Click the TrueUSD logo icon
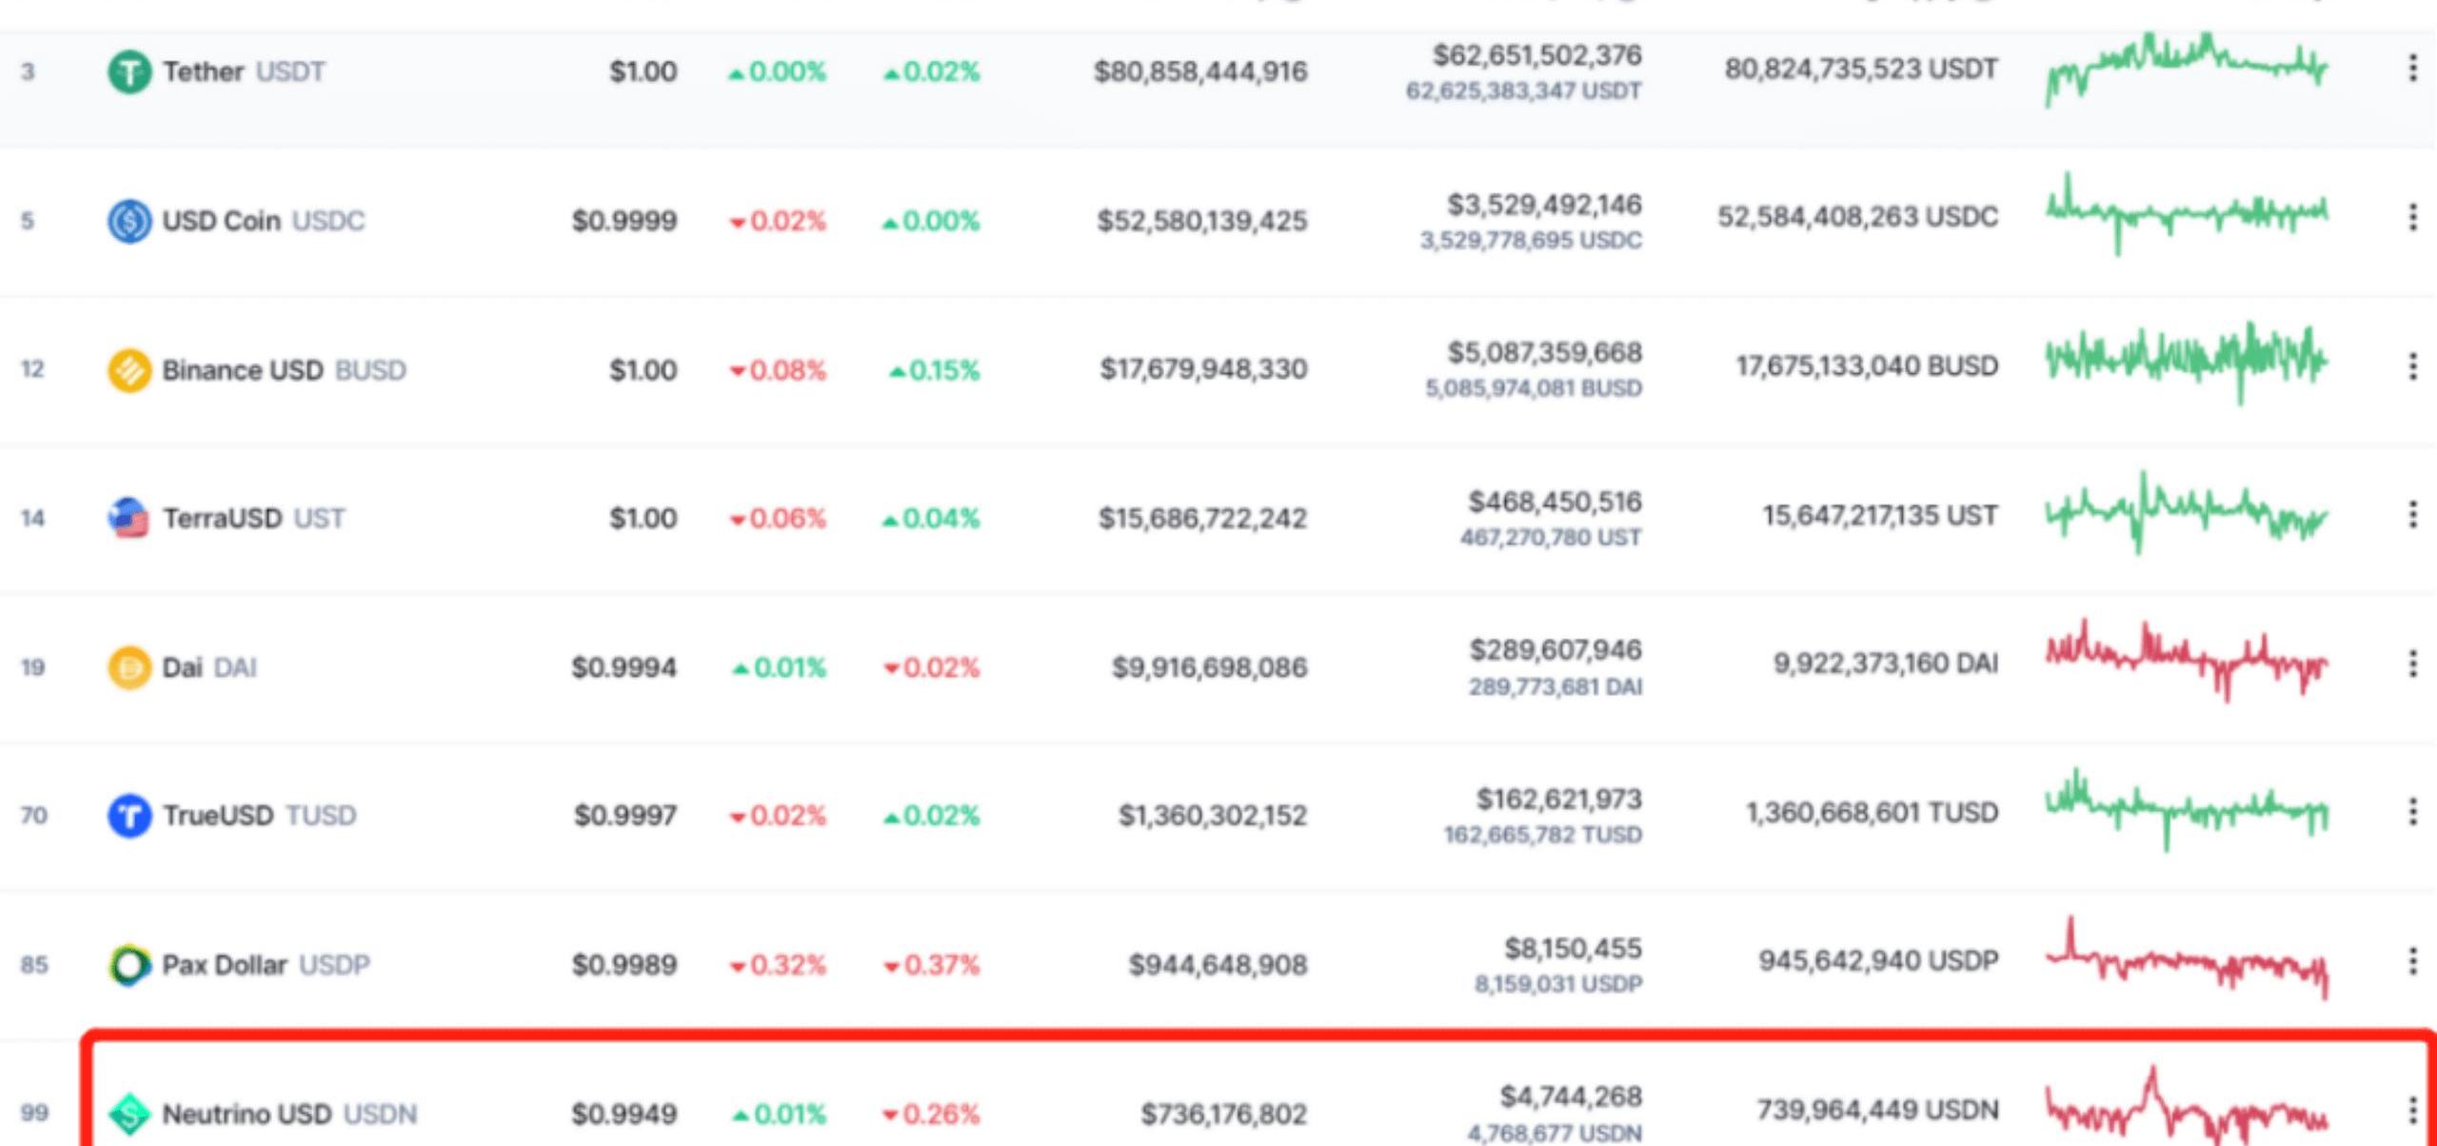Viewport: 2437px width, 1146px height. tap(129, 816)
